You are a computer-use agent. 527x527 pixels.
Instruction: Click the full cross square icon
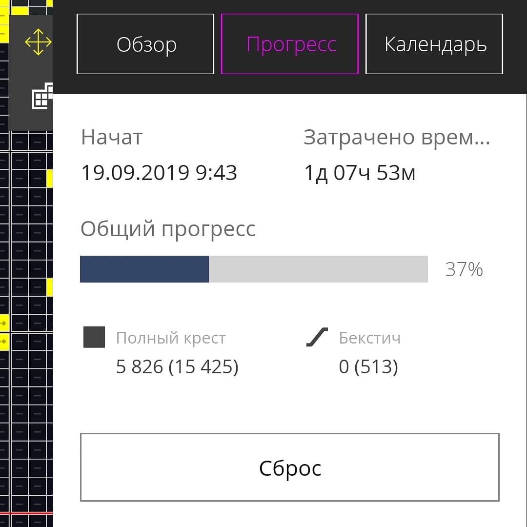94,338
